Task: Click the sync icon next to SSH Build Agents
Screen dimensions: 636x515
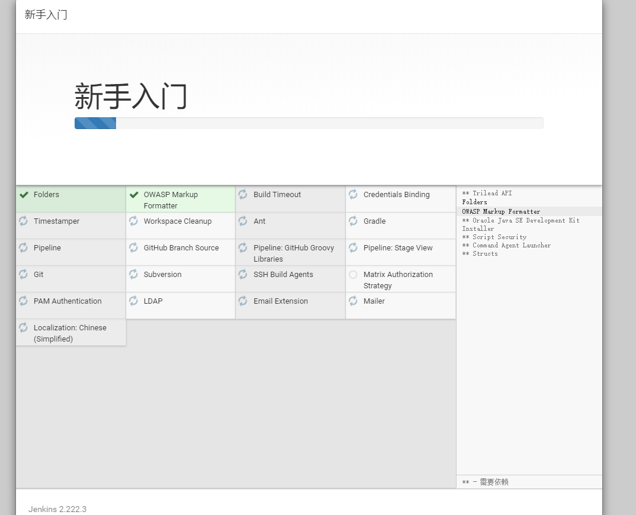Action: (243, 275)
